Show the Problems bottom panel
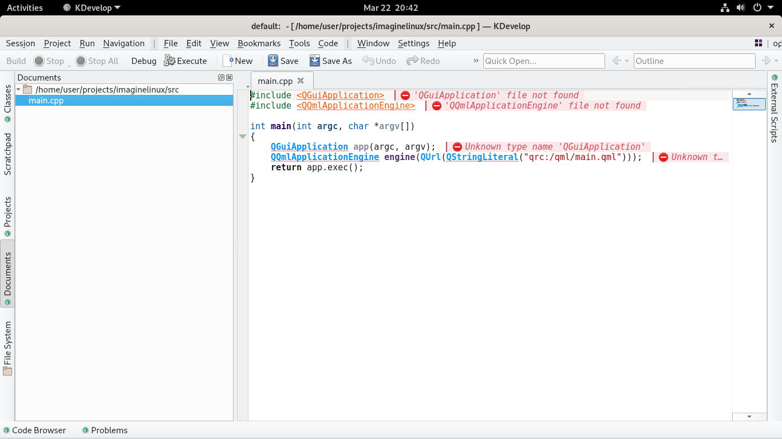Image resolution: width=782 pixels, height=439 pixels. pyautogui.click(x=105, y=430)
